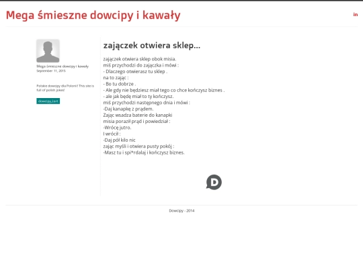Screen dimensions: 363x272
Task: Click last line ending 'kończysz biznes.'
Action: [x=144, y=152]
